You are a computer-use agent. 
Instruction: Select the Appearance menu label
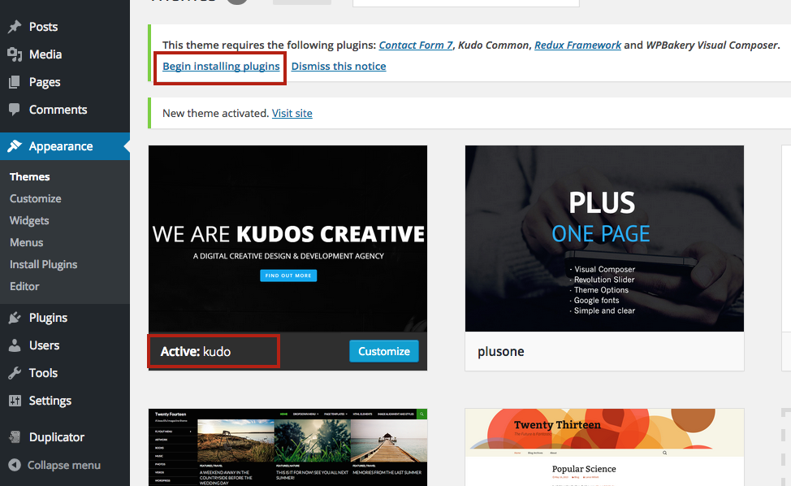pos(61,146)
